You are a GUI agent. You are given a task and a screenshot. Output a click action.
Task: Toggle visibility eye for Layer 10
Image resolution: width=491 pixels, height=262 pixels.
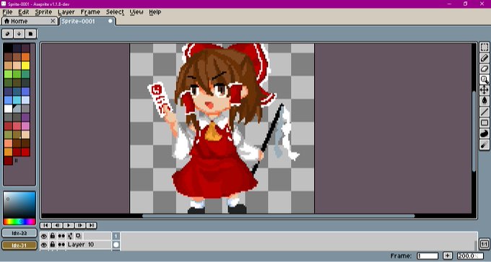(44, 245)
